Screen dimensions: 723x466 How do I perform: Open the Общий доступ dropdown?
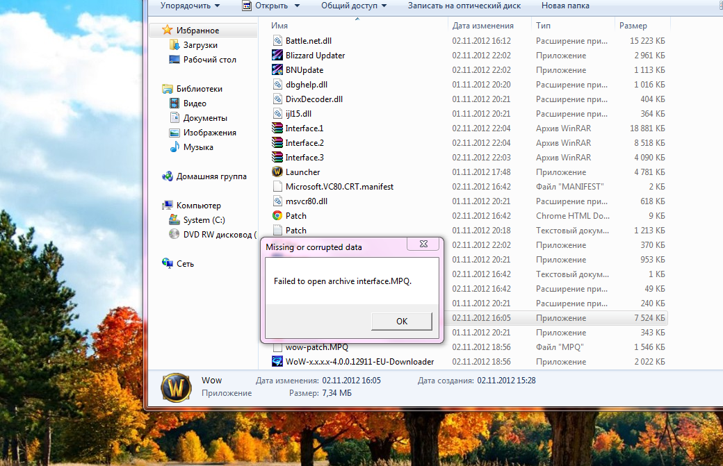tap(354, 6)
